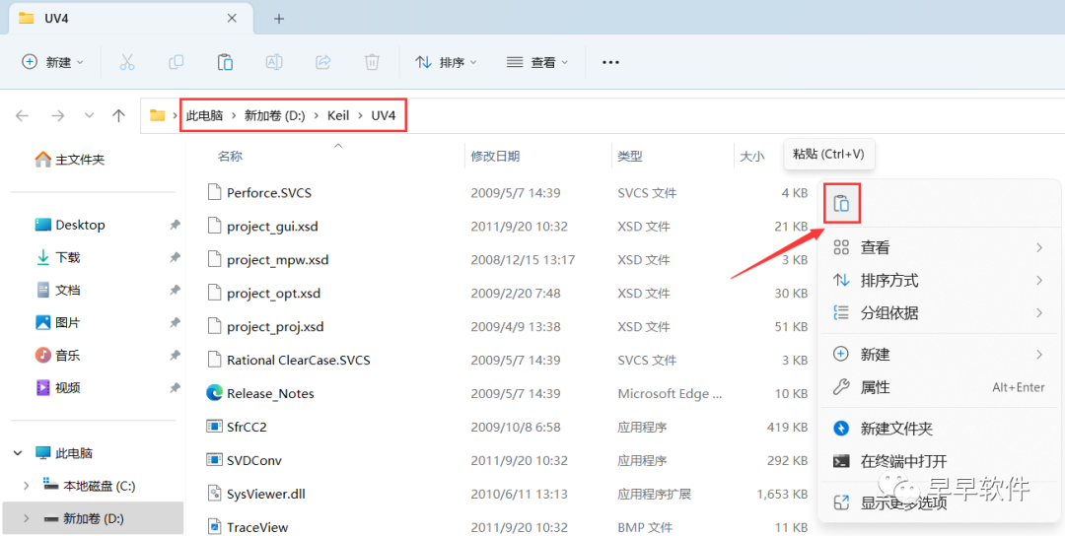Viewport: 1065px width, 536px height.
Task: Open the 新建 new item dropdown
Action: pyautogui.click(x=53, y=62)
